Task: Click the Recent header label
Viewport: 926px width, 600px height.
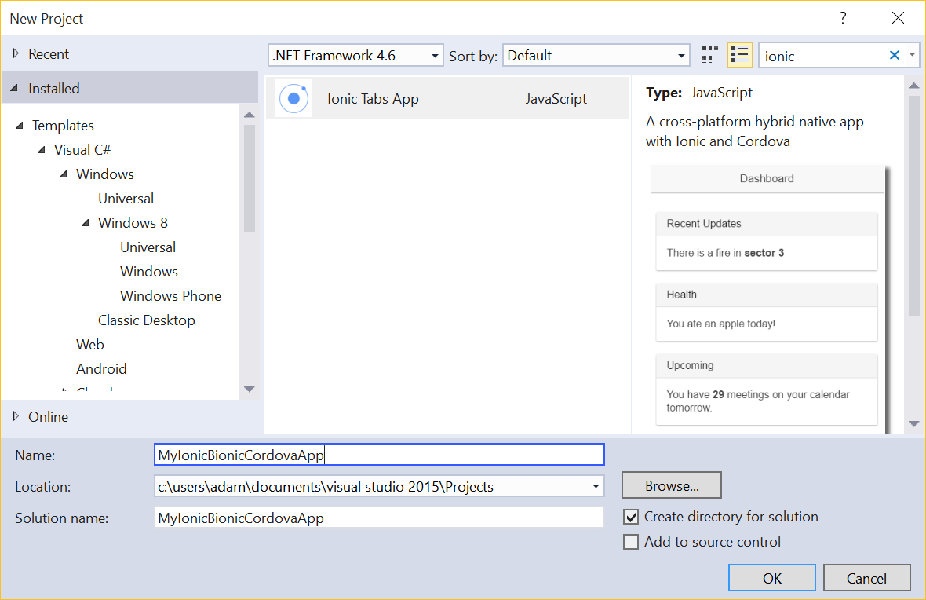Action: tap(49, 53)
